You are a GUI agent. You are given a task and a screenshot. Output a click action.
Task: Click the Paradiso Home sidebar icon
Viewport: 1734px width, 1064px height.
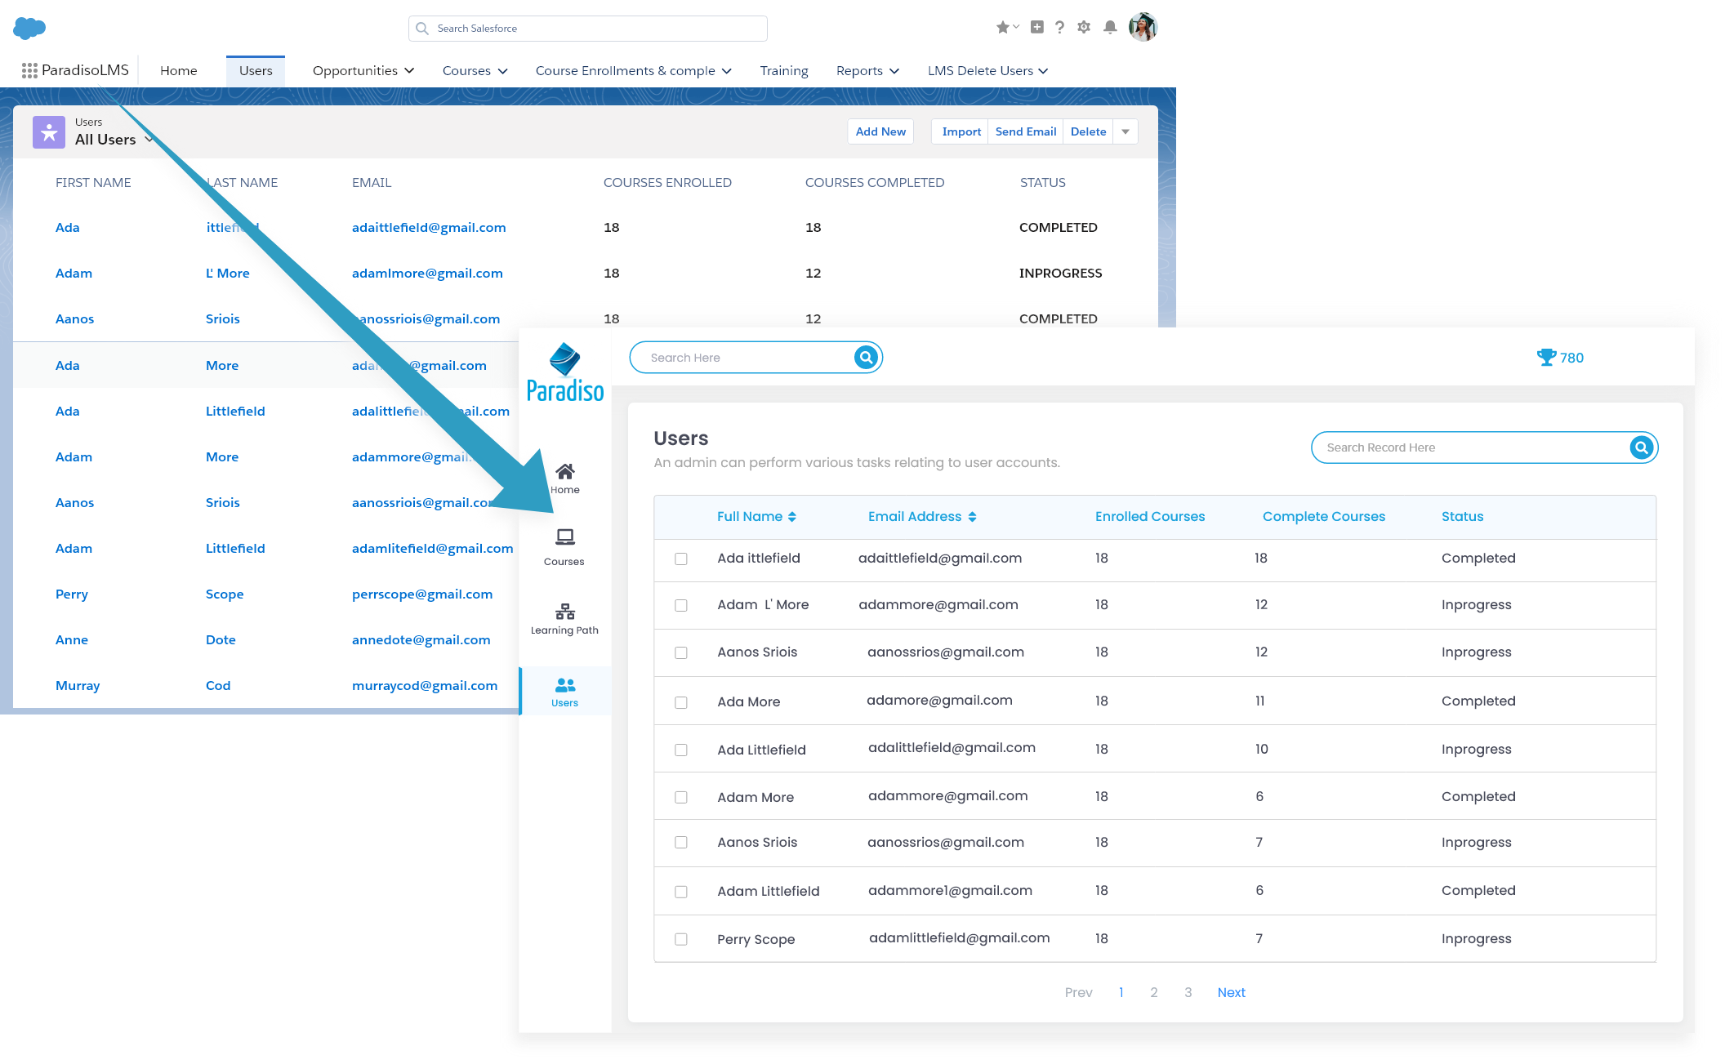[564, 478]
